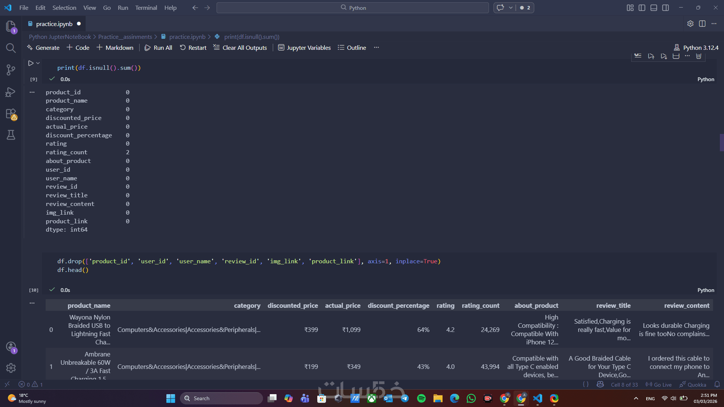Toggle the primary side bar layout
724x407 pixels.
(642, 8)
